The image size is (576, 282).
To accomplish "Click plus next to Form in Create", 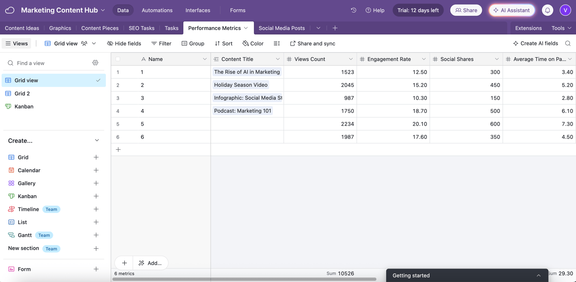I will (96, 269).
